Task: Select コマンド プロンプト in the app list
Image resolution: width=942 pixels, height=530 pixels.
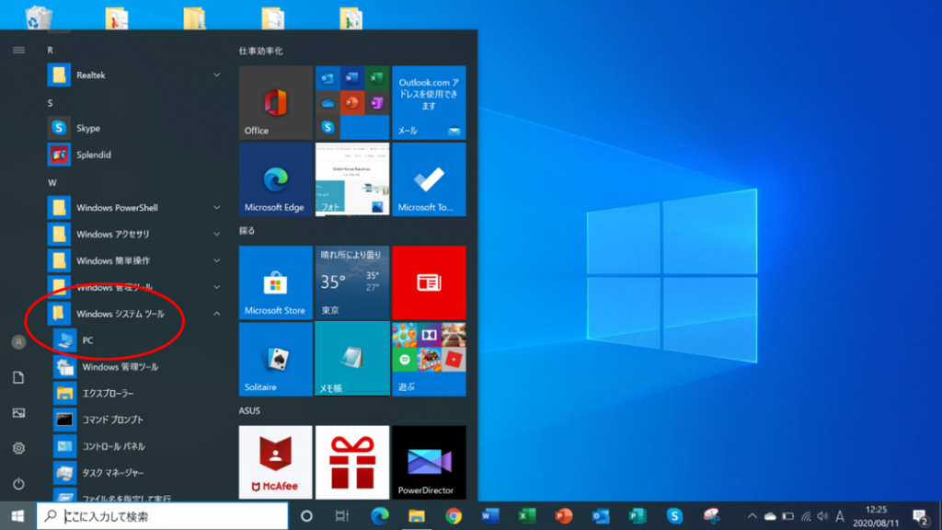Action: point(113,420)
